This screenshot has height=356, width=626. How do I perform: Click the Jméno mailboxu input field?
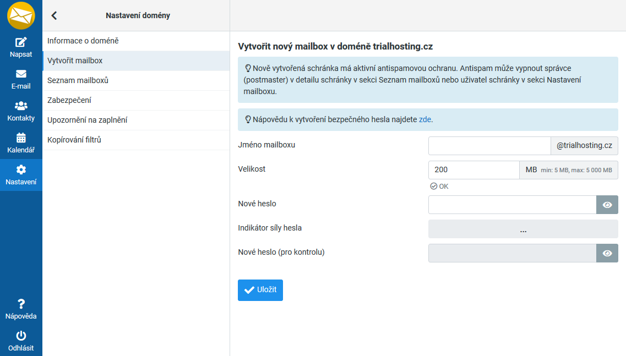(x=489, y=146)
